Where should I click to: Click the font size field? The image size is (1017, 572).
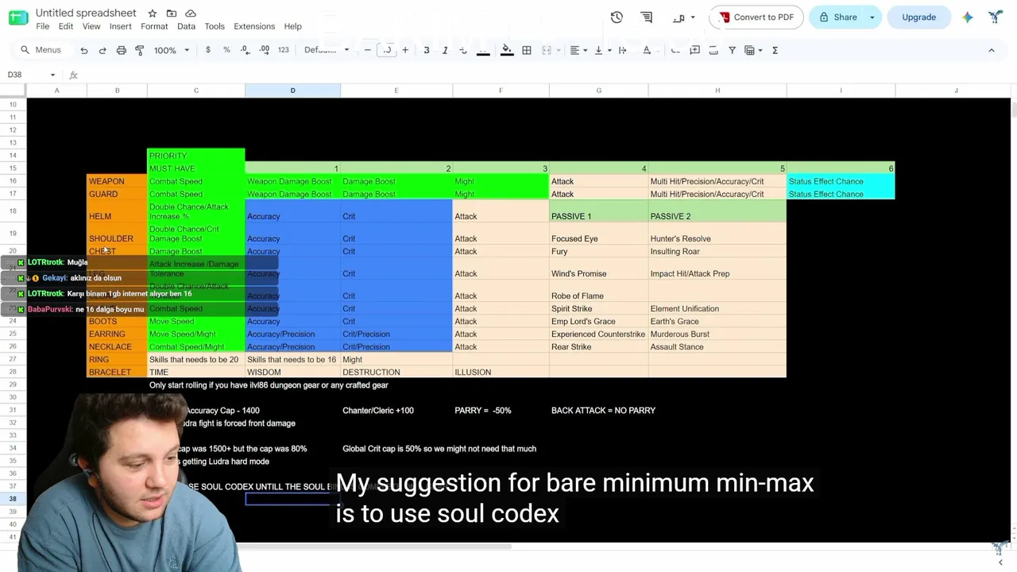(x=387, y=50)
